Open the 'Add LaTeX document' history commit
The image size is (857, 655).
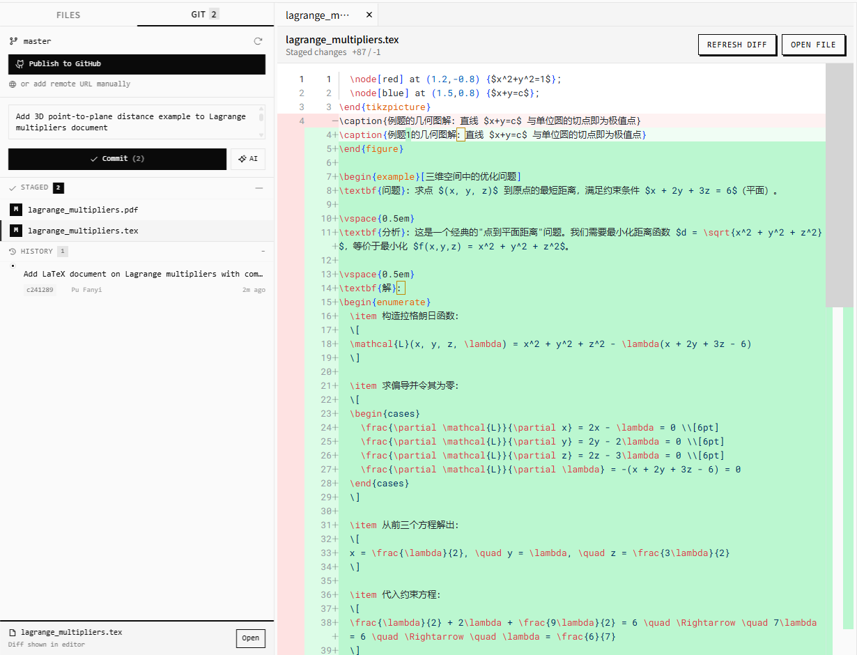[x=143, y=275]
